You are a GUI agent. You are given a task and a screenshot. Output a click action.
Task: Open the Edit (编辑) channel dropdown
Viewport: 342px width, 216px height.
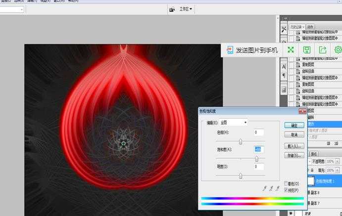(x=233, y=122)
